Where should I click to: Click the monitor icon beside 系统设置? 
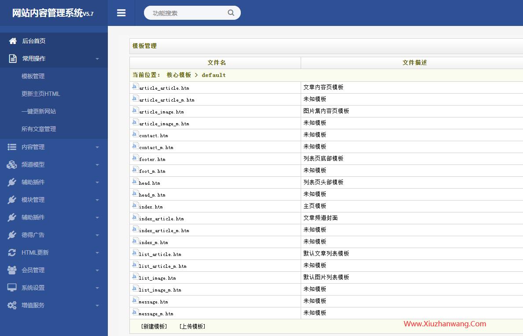[x=12, y=288]
